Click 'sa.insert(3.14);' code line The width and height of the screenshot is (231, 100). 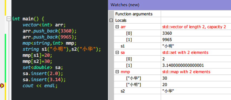(x=44, y=80)
